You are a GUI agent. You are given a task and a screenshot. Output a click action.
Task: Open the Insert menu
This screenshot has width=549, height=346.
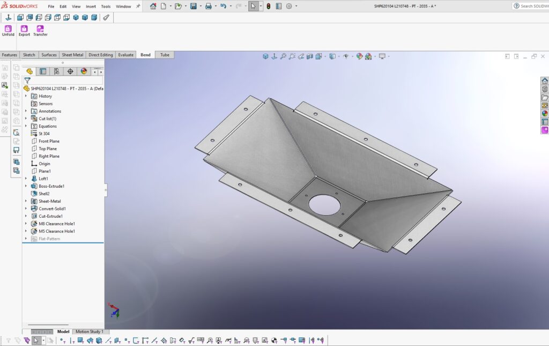pyautogui.click(x=91, y=6)
